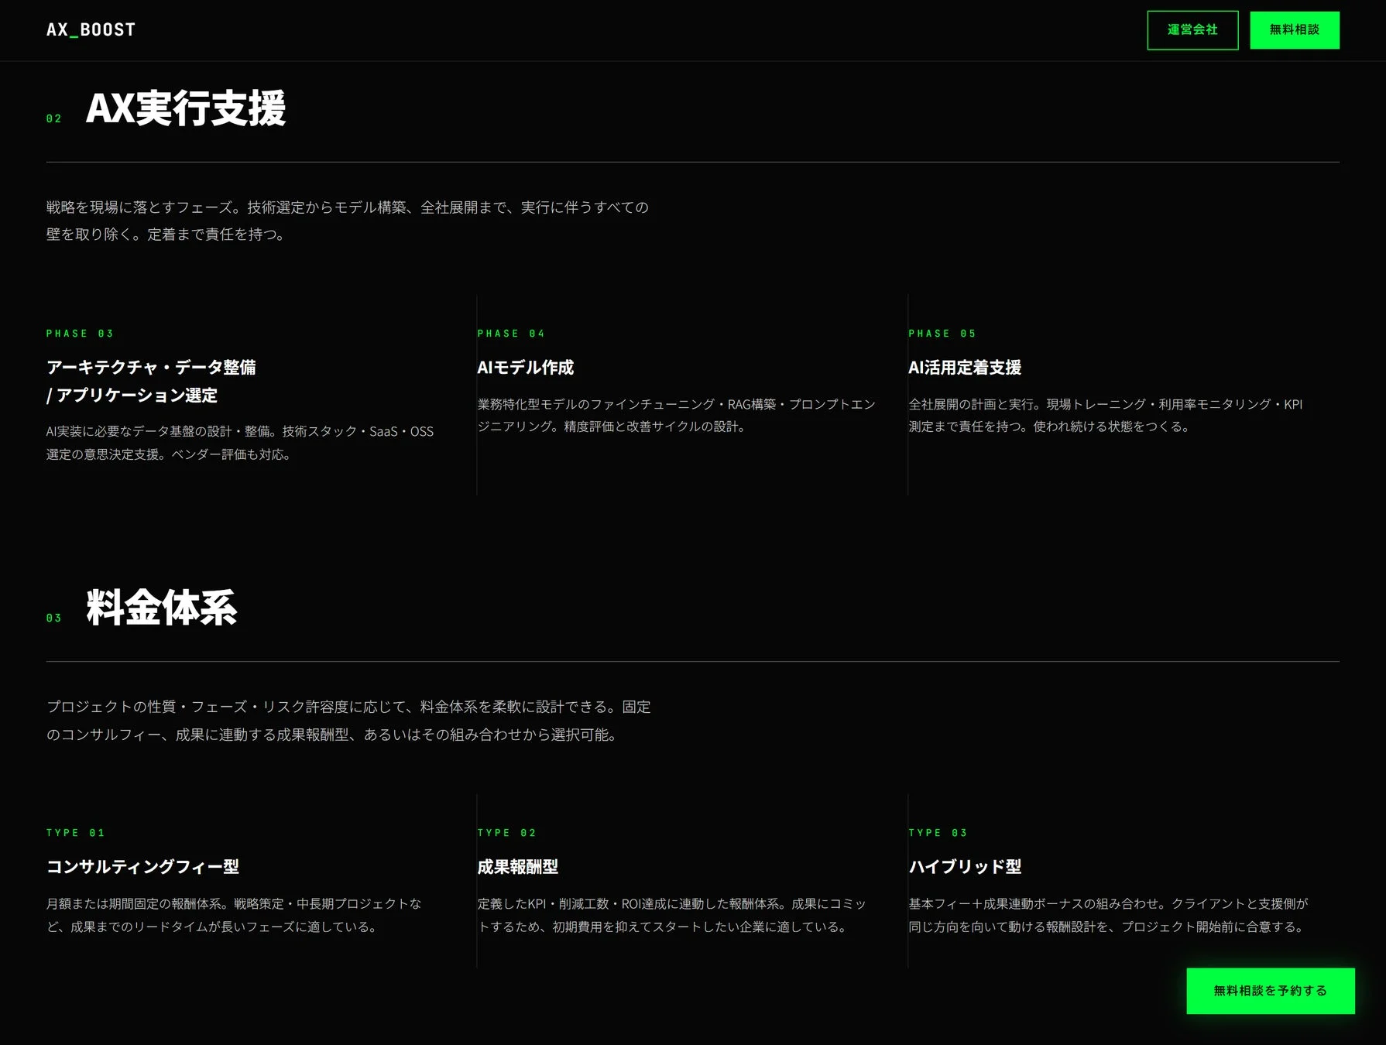Select the TYPE 03 label

(938, 832)
